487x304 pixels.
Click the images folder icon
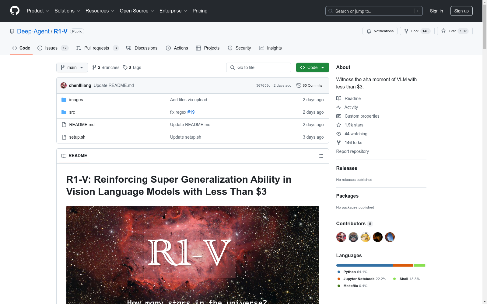coord(64,100)
